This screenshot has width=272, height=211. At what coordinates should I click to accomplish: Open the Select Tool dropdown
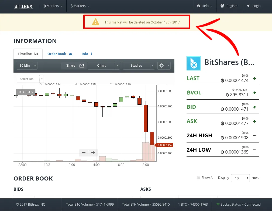(30, 79)
